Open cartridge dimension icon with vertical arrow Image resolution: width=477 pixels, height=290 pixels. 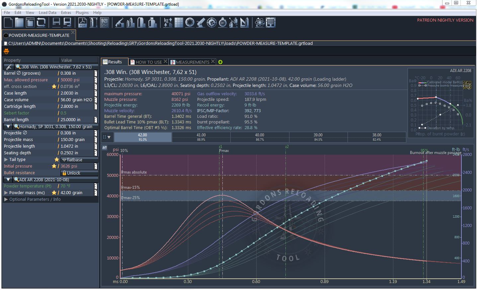pos(94,23)
